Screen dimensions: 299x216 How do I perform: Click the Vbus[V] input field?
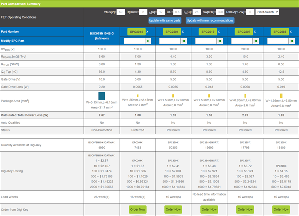[120, 11]
